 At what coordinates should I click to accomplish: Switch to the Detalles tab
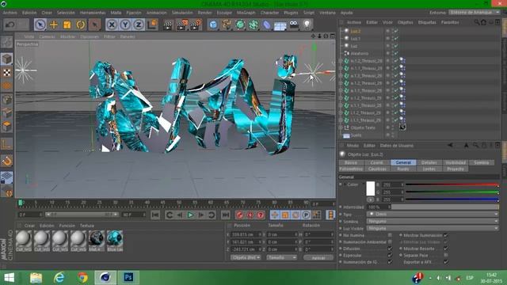[429, 162]
